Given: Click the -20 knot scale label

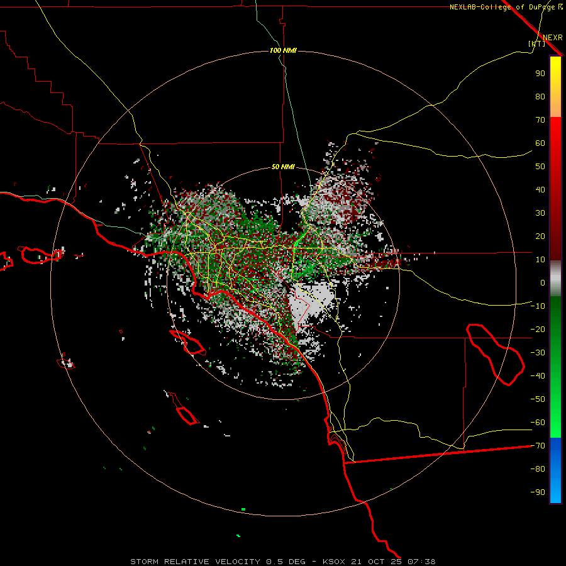Looking at the screenshot, I should point(538,330).
